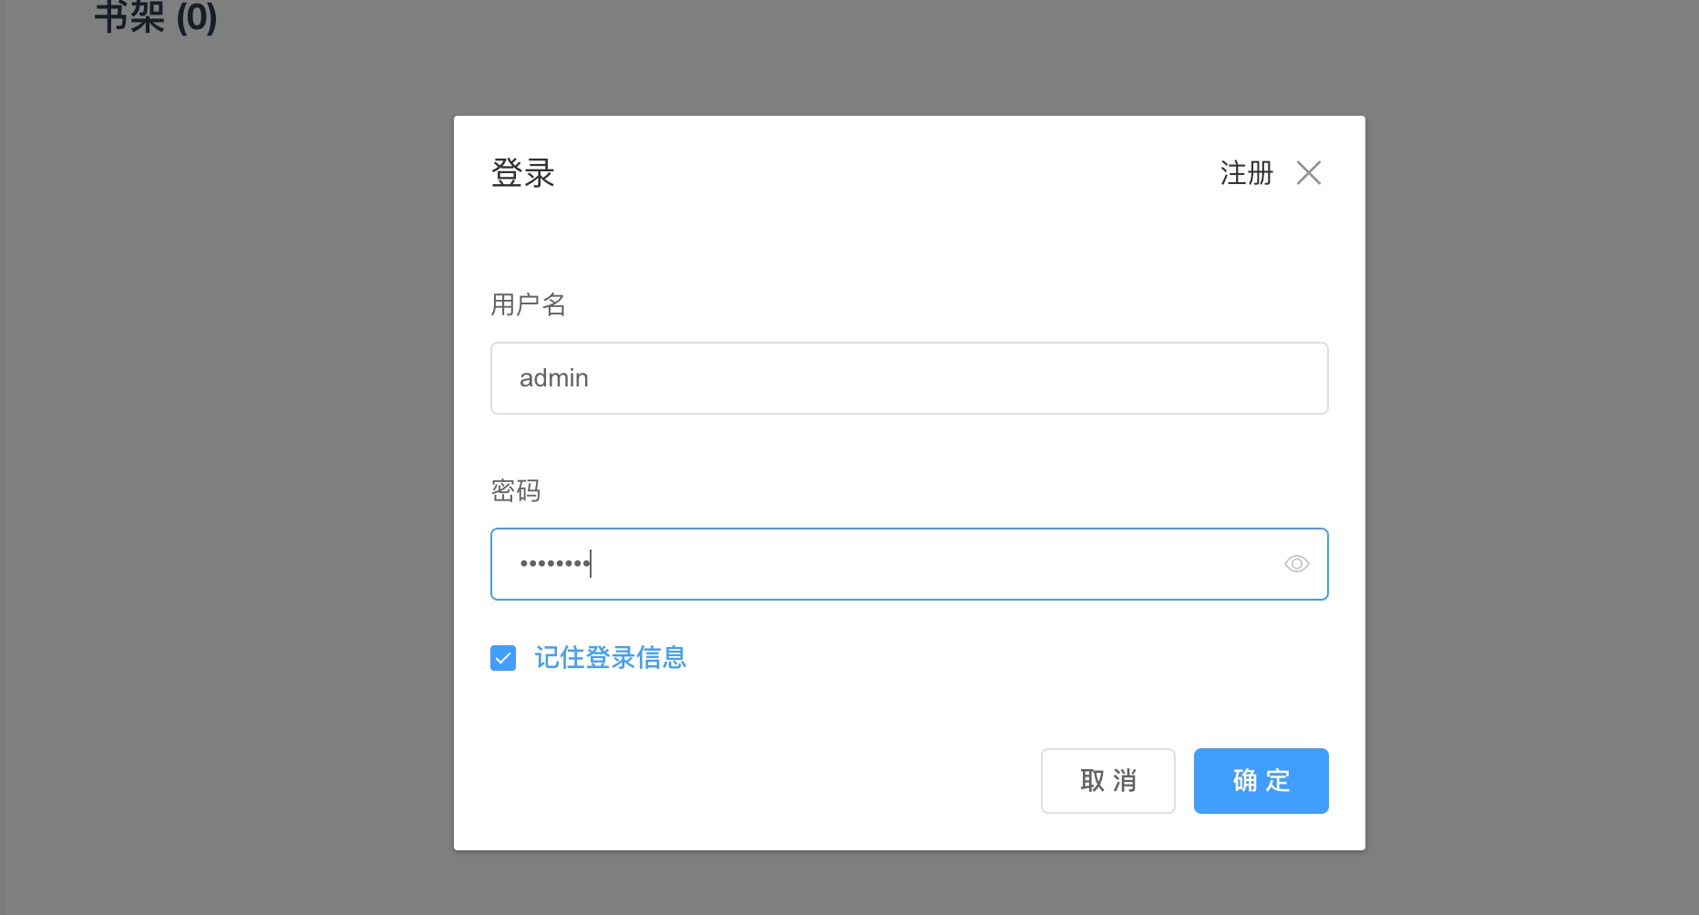Click the 用户名 input field containing admin

pos(909,378)
